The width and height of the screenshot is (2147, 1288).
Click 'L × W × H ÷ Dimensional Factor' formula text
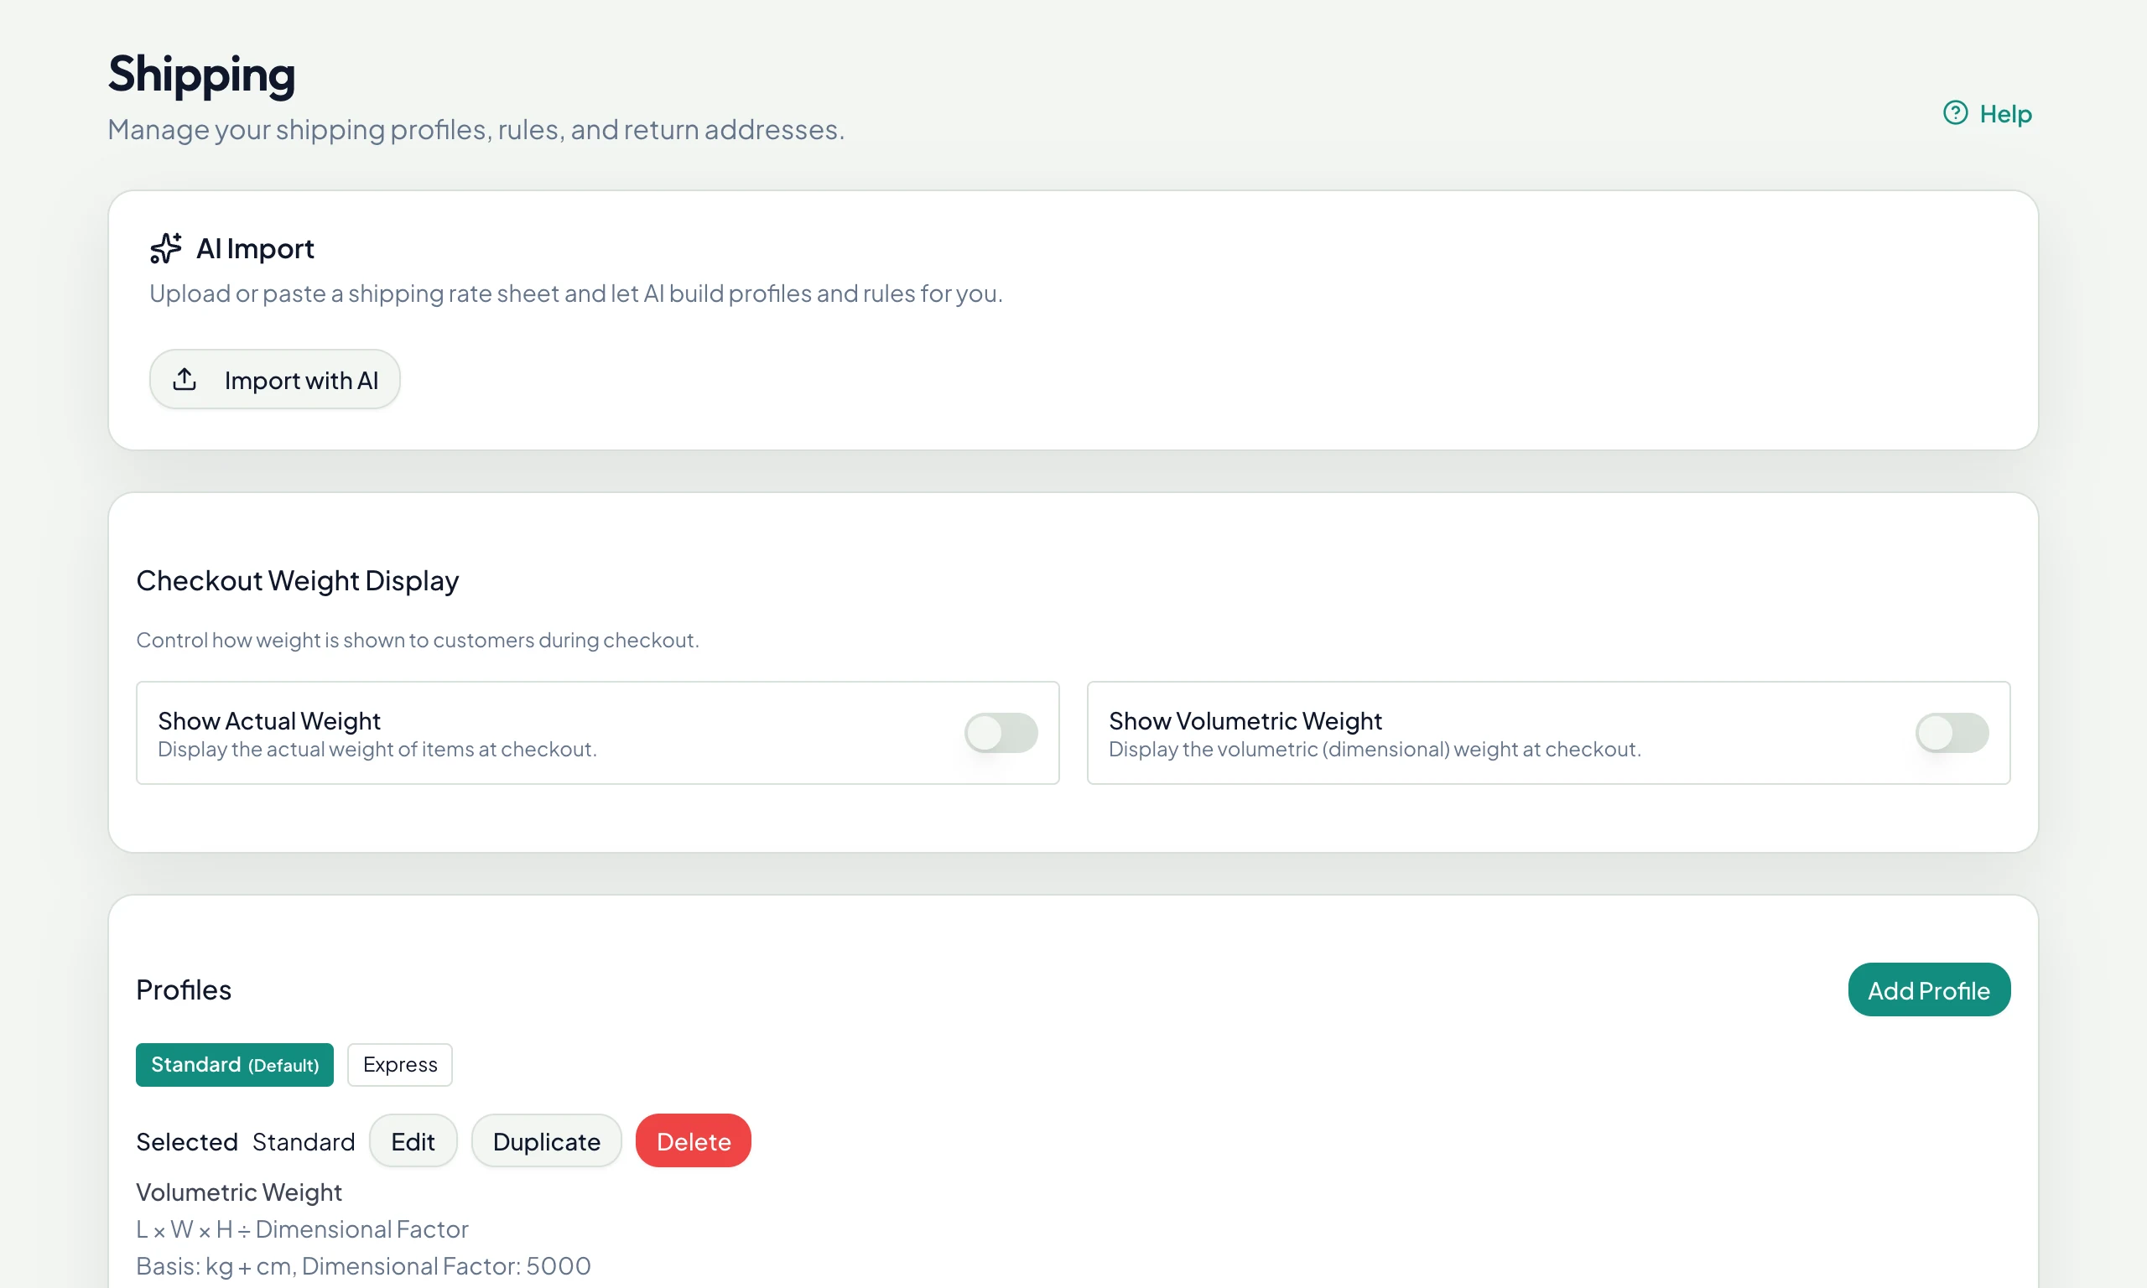[x=302, y=1229]
